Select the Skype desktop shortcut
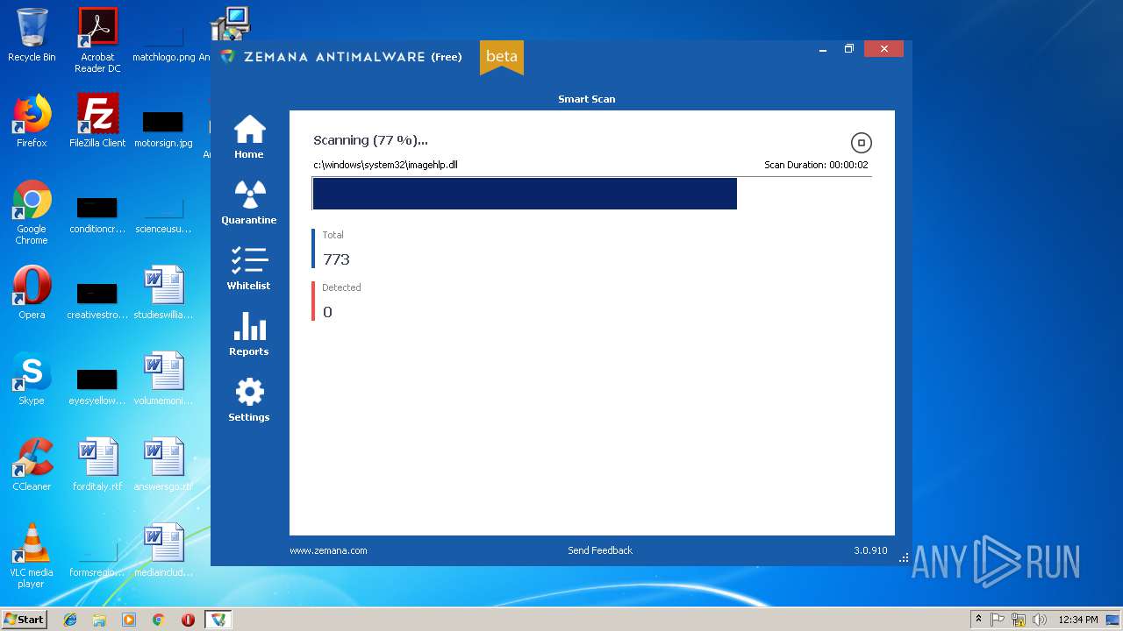The height and width of the screenshot is (631, 1123). 32,379
